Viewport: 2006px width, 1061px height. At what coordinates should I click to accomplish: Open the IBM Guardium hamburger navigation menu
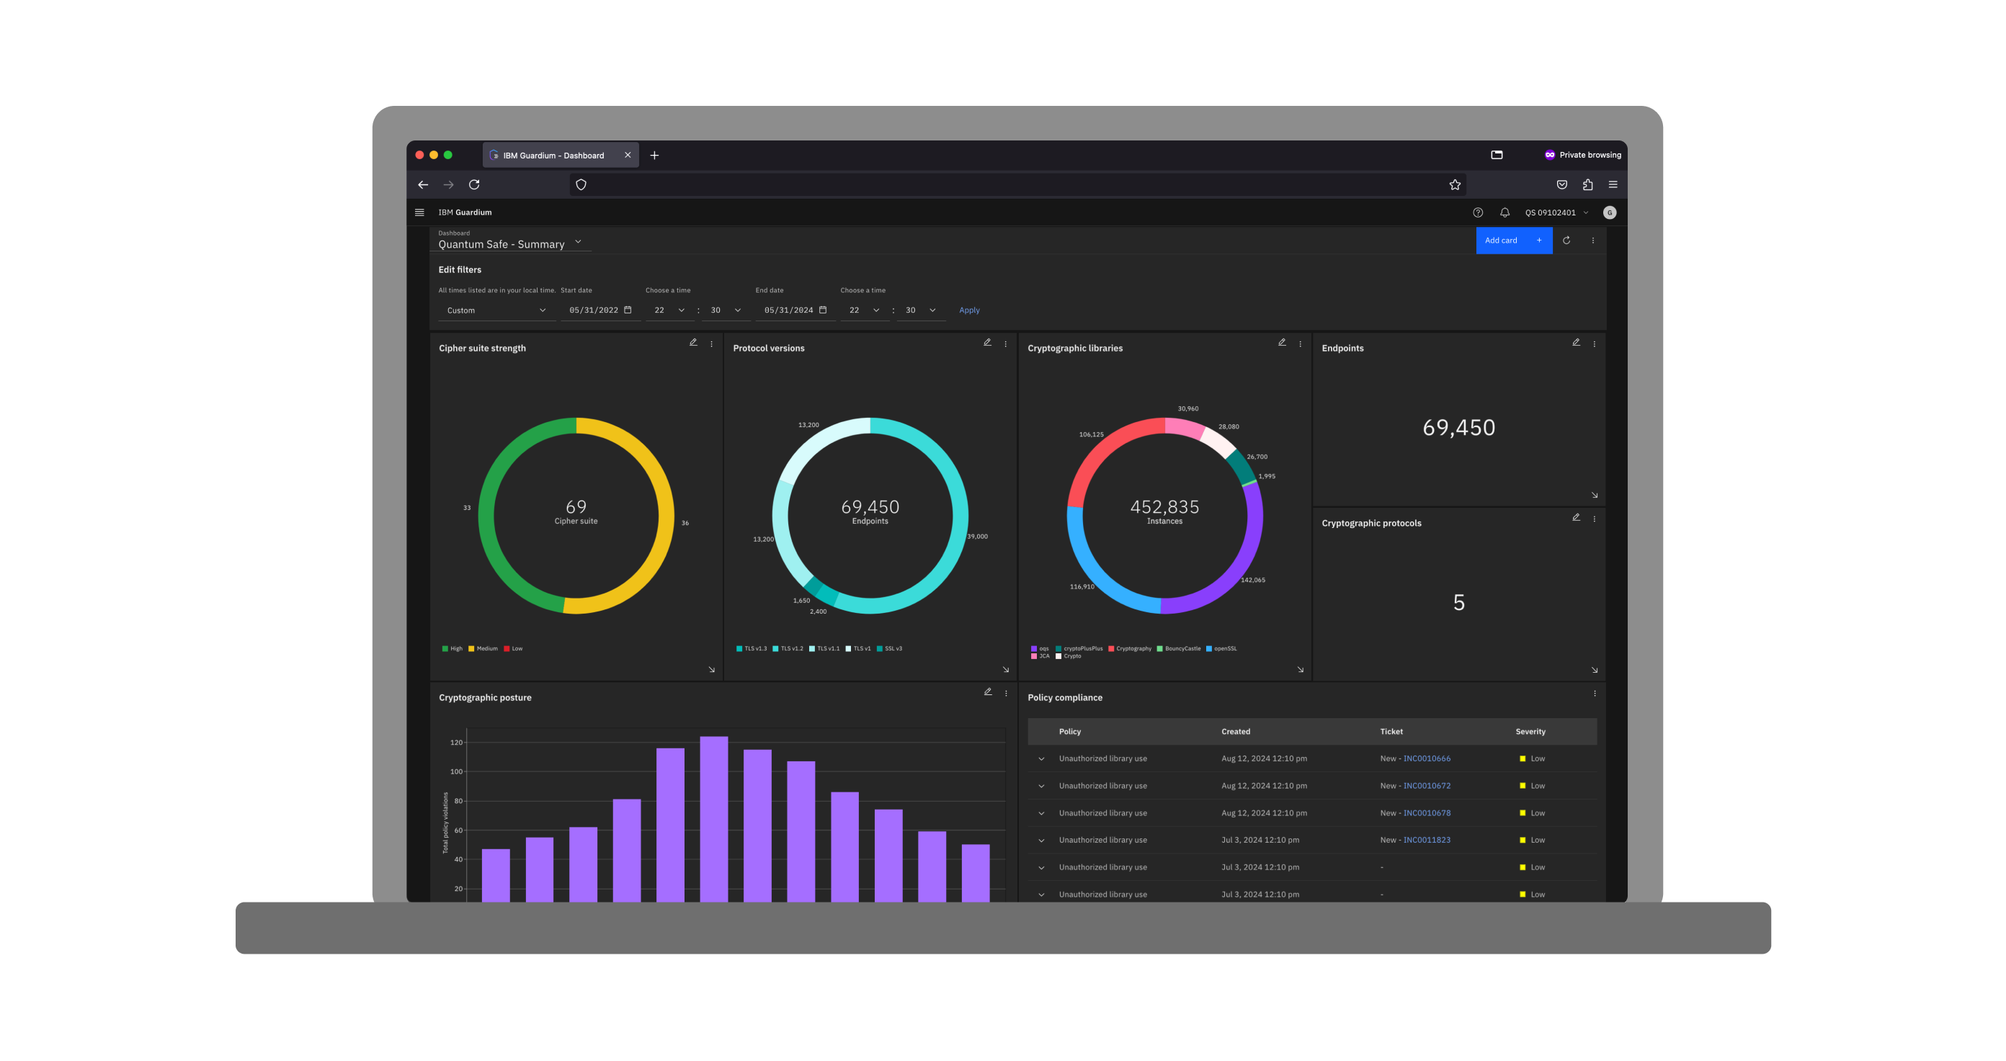[419, 212]
